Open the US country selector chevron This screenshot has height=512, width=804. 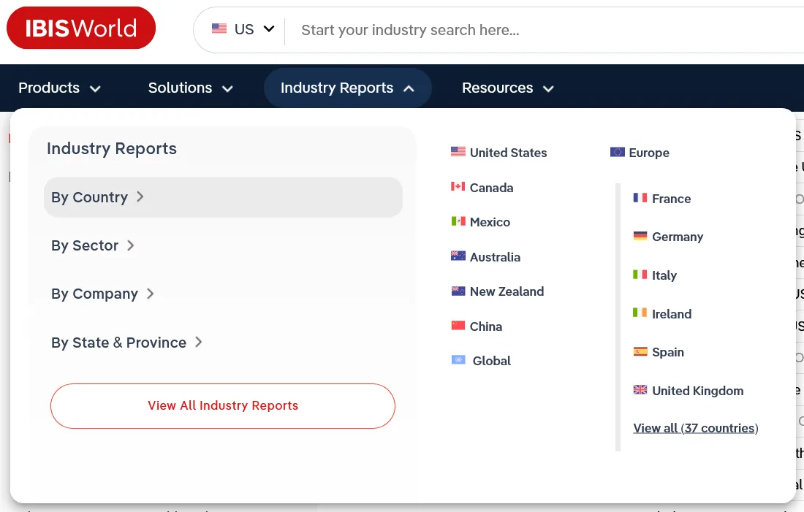(x=269, y=28)
